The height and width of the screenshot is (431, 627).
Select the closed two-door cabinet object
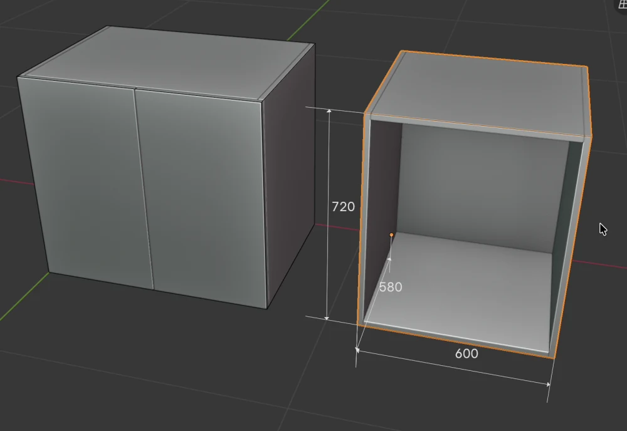[166, 167]
